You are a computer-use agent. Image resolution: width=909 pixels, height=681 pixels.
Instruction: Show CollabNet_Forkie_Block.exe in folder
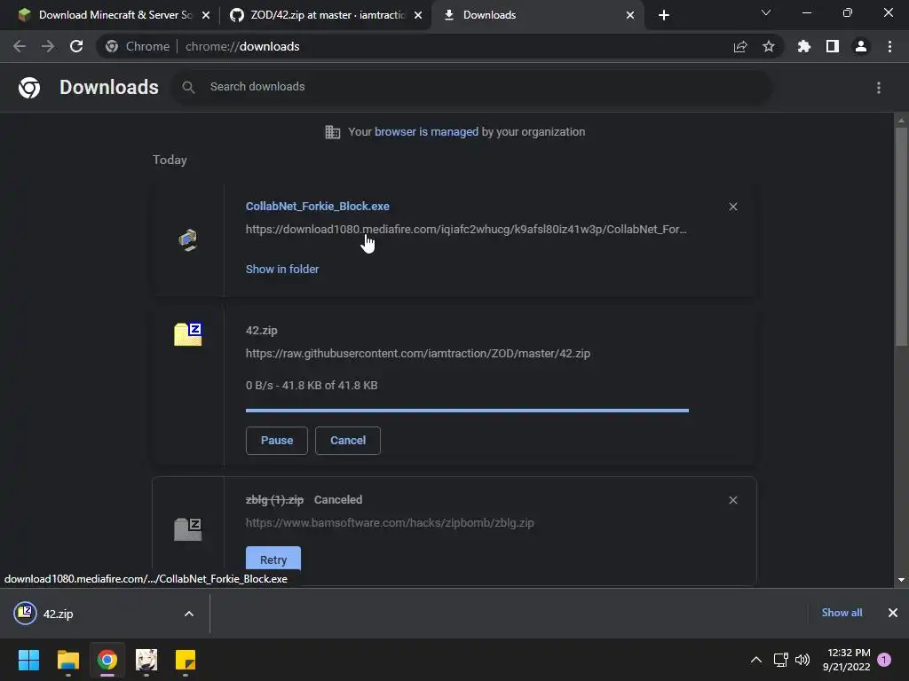(x=282, y=270)
